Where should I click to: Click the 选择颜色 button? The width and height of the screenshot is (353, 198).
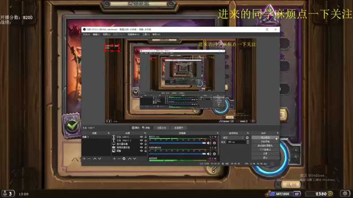[179, 128]
